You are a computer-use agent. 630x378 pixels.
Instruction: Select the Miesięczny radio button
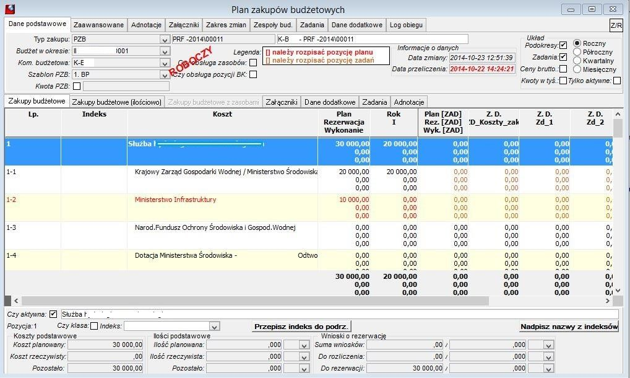577,69
